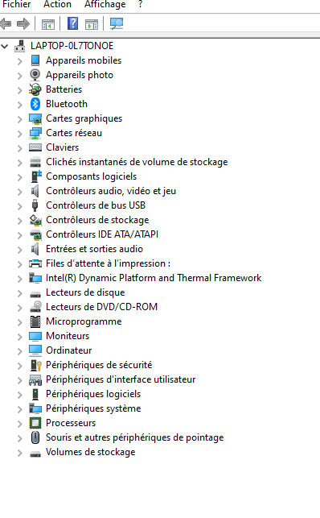The image size is (320, 518).
Task: Click the Back arrow toolbar icon
Action: [6, 24]
